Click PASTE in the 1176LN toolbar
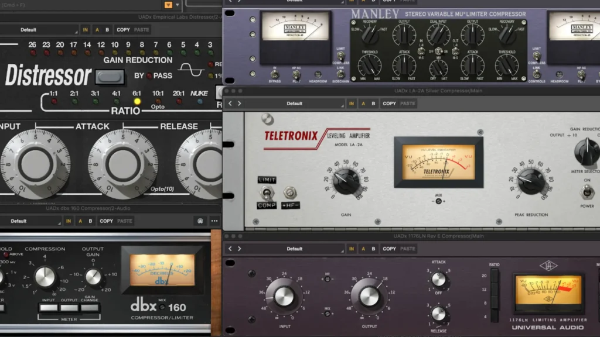This screenshot has height=337, width=600. [408, 249]
